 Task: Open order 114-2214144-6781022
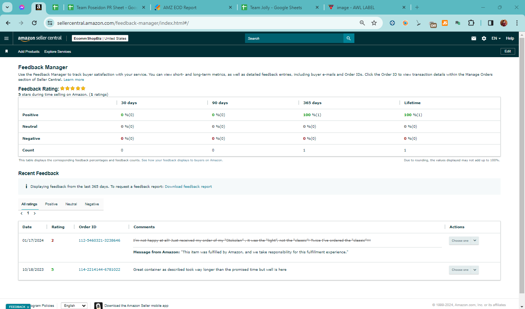click(x=100, y=270)
